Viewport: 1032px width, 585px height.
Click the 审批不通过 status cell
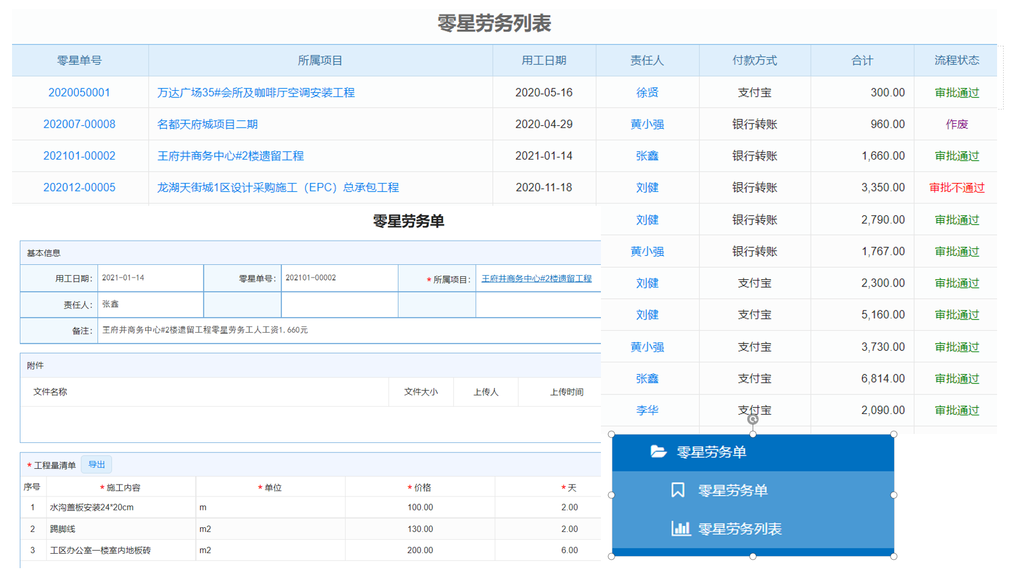[x=956, y=188]
